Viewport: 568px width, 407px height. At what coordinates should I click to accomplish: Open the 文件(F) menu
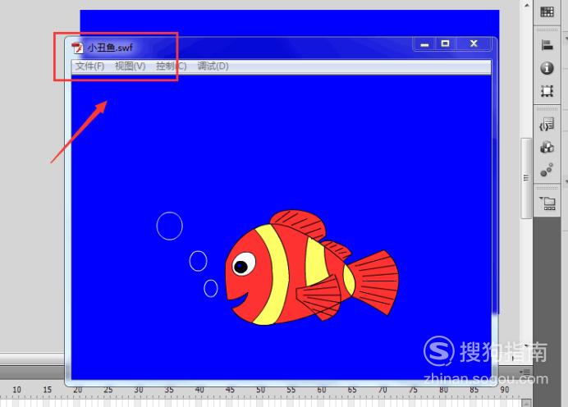pos(89,66)
